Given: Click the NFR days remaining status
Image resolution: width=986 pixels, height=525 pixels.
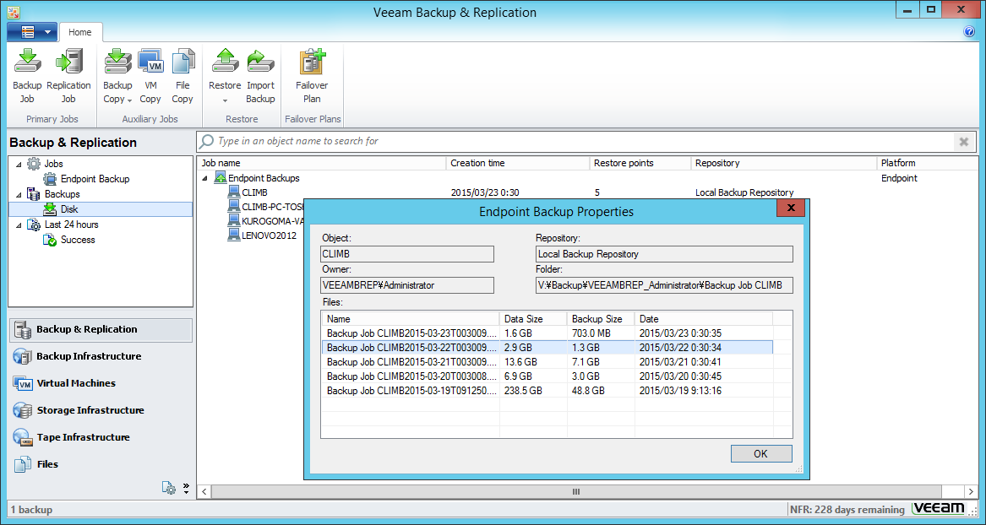Looking at the screenshot, I should pos(847,509).
